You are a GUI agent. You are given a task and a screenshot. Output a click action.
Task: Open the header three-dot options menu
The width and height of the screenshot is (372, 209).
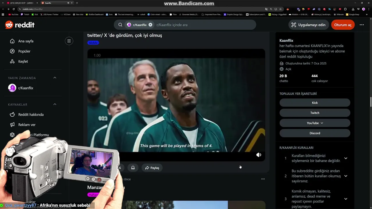point(362,25)
